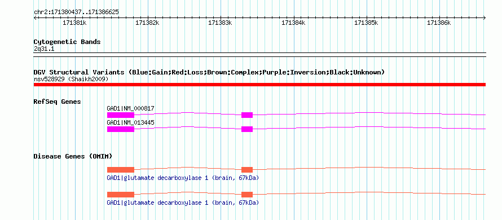The image size is (502, 220).
Task: Click the DGV Structural Variants track title
Action: [209, 72]
